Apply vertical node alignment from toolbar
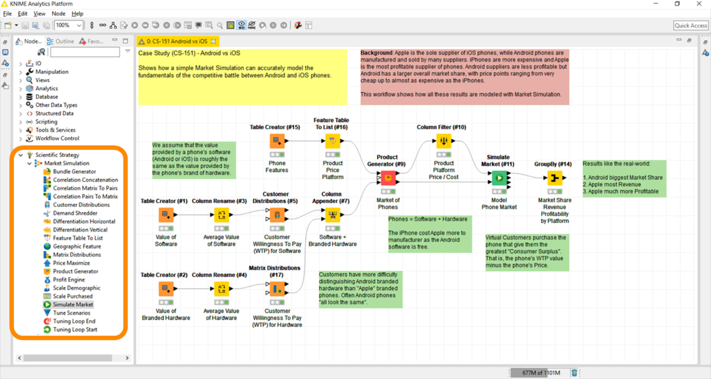This screenshot has height=379, width=711. (x=92, y=25)
